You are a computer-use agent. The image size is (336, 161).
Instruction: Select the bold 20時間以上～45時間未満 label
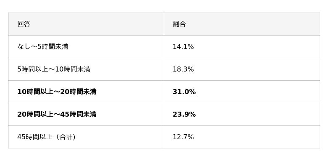(57, 114)
